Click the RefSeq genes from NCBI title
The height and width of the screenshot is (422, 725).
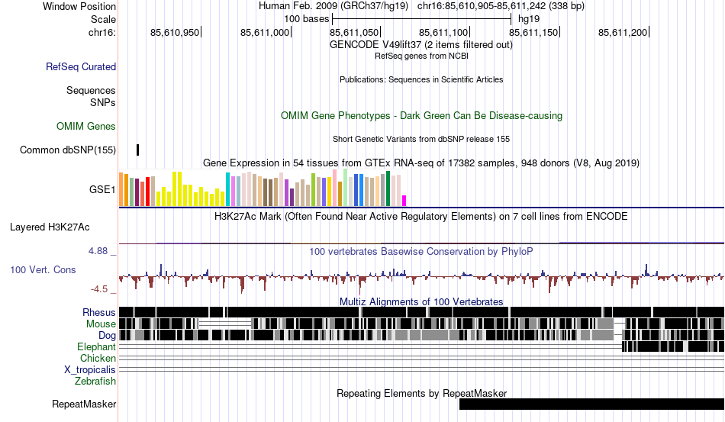(421, 56)
